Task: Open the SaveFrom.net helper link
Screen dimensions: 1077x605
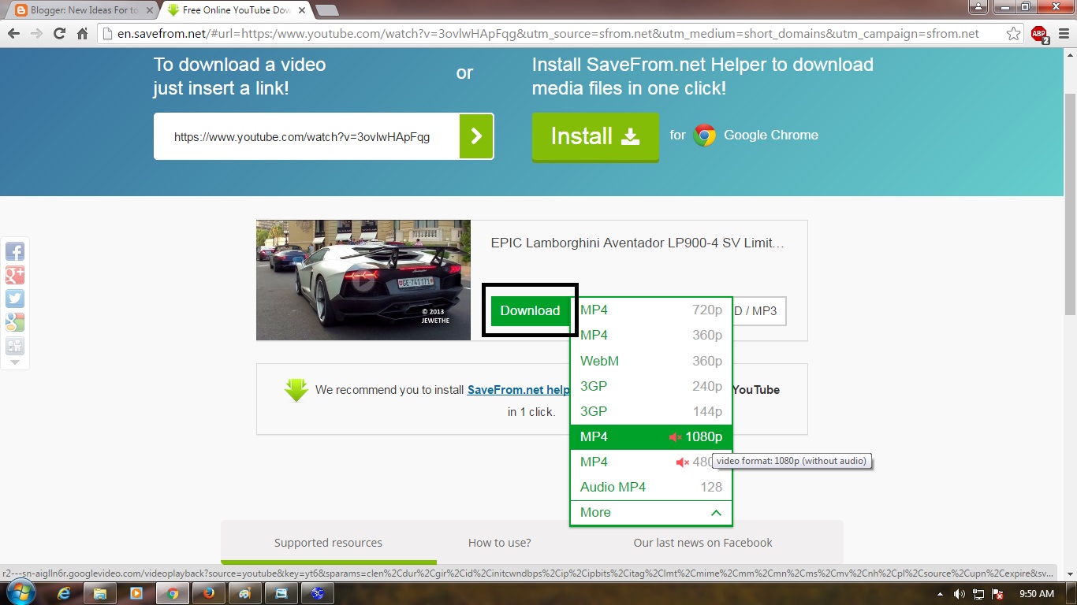Action: pos(518,390)
